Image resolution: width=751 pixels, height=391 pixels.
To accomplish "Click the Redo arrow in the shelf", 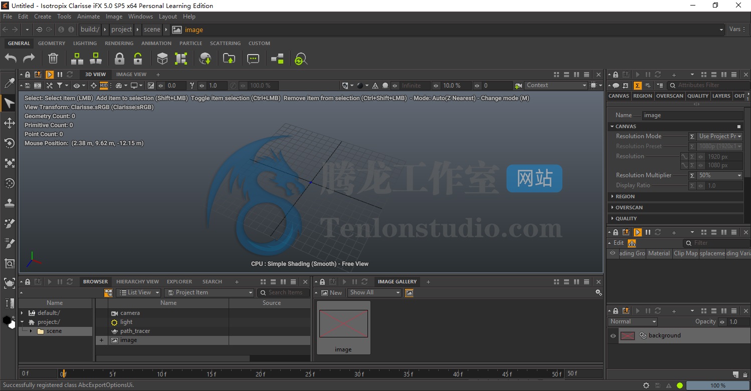I will click(29, 59).
